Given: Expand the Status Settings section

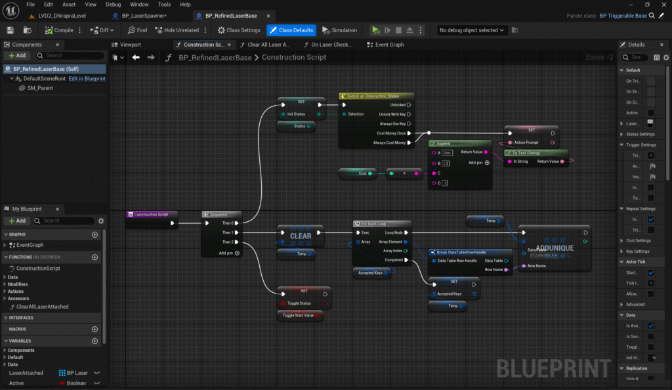Looking at the screenshot, I should point(622,134).
